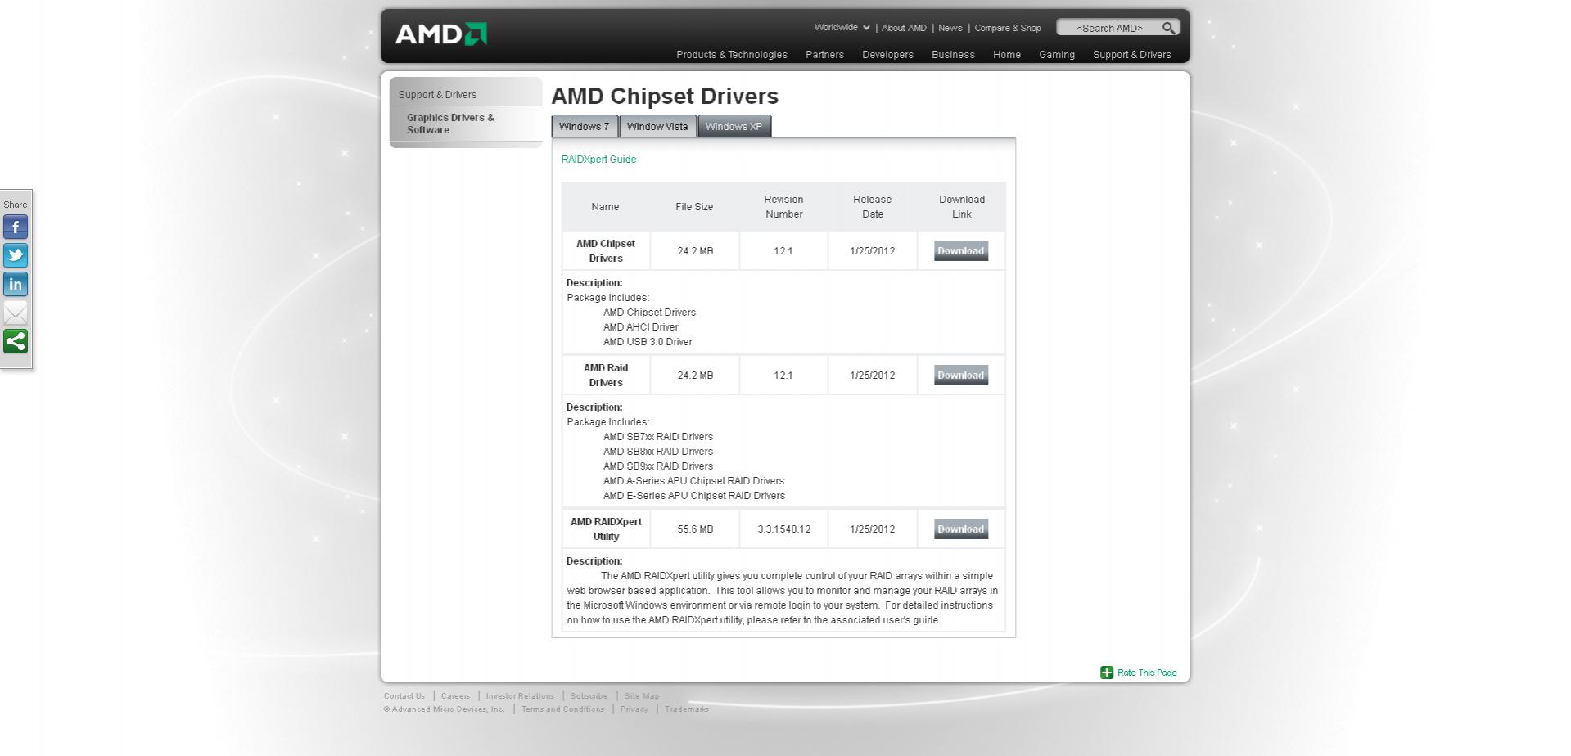Click AMD SB8xx RAID Drivers text

(658, 452)
